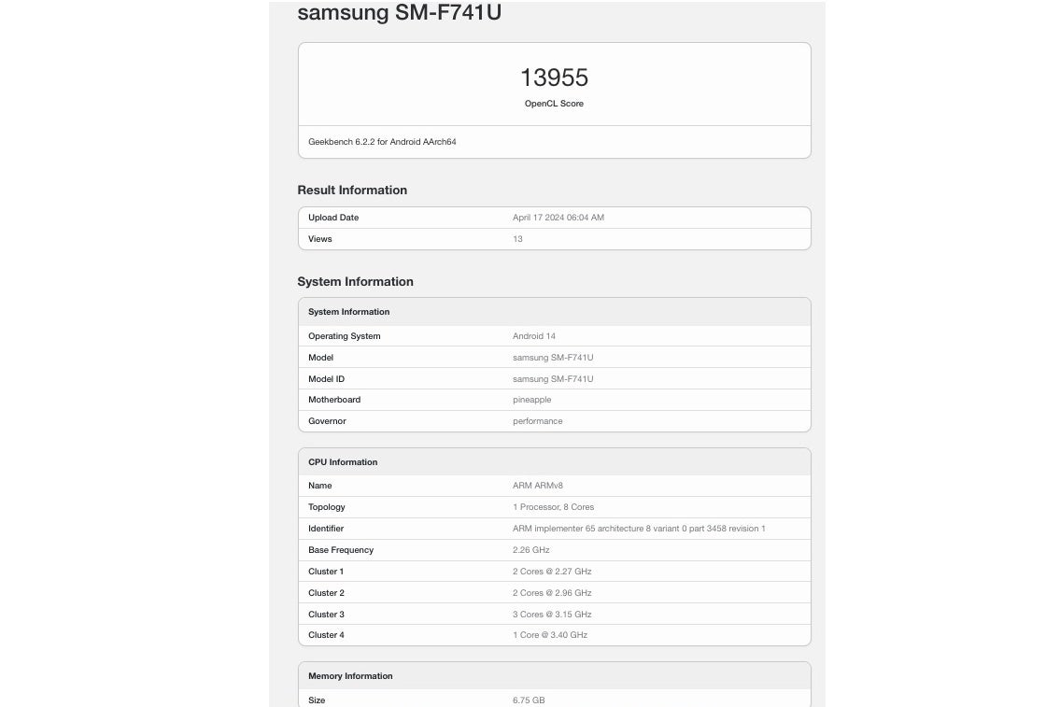Select the 13955 OpenCL score number

554,78
